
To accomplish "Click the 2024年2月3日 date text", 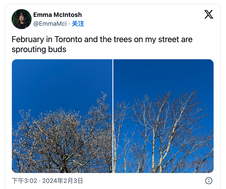I will point(63,181).
